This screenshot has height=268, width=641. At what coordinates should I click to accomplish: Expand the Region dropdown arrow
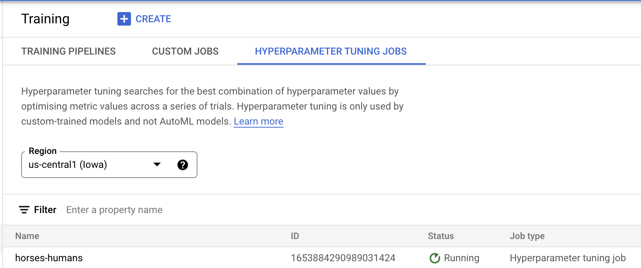coord(157,164)
